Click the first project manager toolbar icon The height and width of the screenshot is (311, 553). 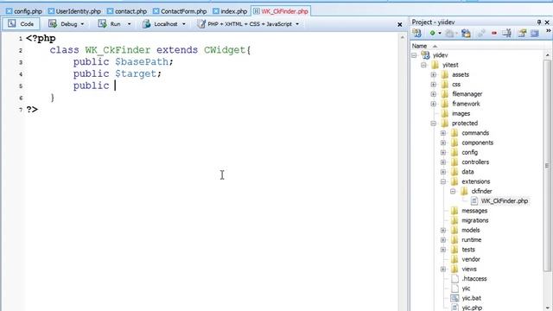point(416,33)
